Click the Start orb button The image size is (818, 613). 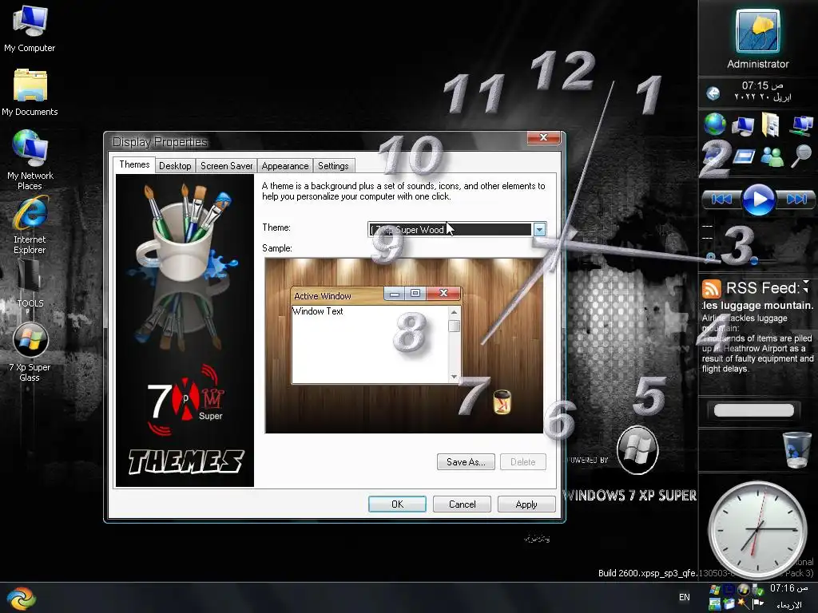(x=21, y=598)
